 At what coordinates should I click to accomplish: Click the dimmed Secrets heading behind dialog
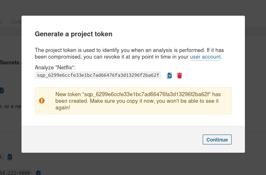click(x=10, y=62)
